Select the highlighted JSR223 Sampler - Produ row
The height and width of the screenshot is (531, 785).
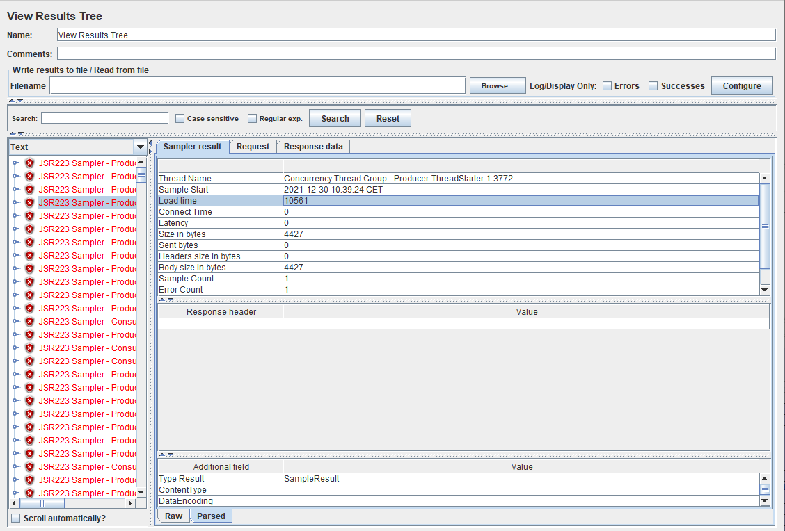click(87, 202)
